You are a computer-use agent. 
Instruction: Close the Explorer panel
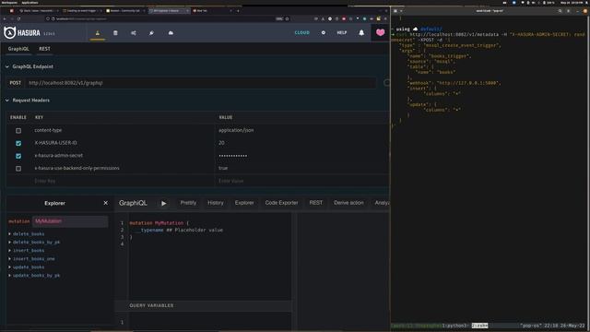pos(106,203)
